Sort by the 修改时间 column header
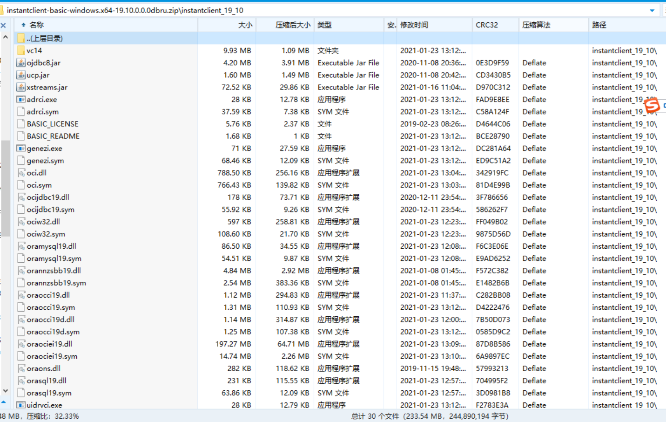This screenshot has height=422, width=666. coord(434,25)
